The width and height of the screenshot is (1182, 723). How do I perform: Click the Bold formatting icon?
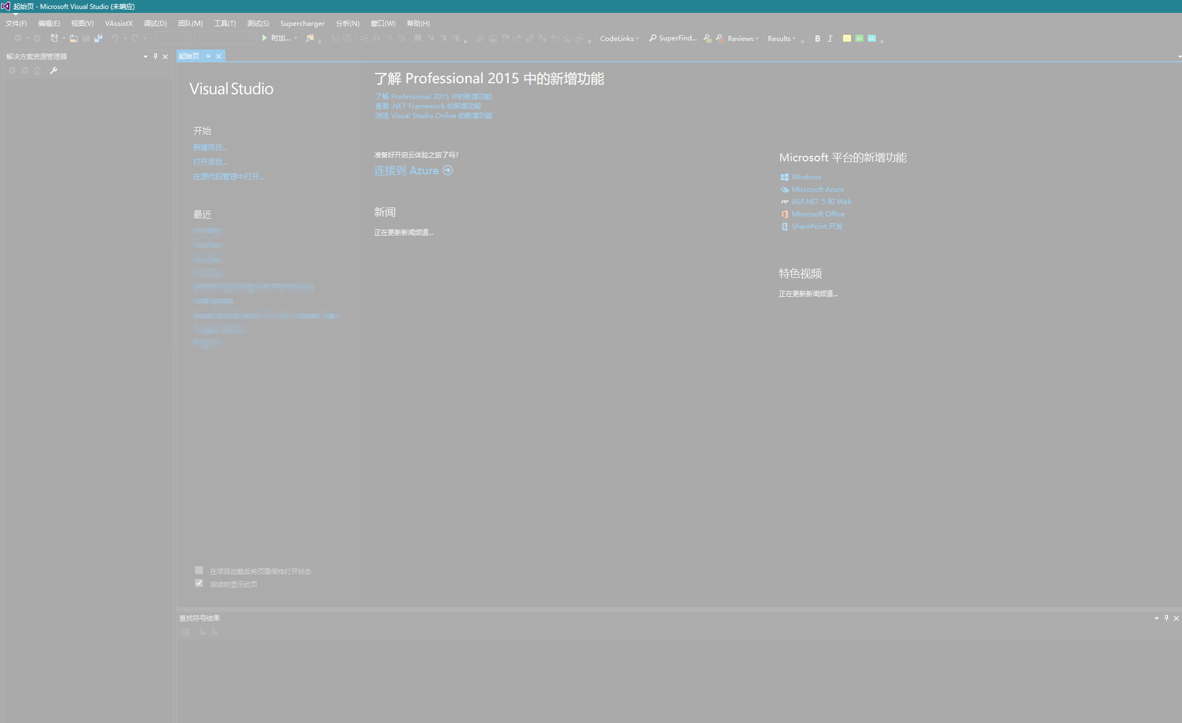[x=817, y=38]
